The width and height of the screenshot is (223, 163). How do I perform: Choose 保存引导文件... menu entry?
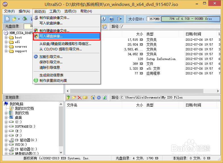click(67, 62)
